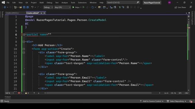Viewport: 195px width, 109px height.
Task: Open the Extensions menu
Action: click(82, 2)
